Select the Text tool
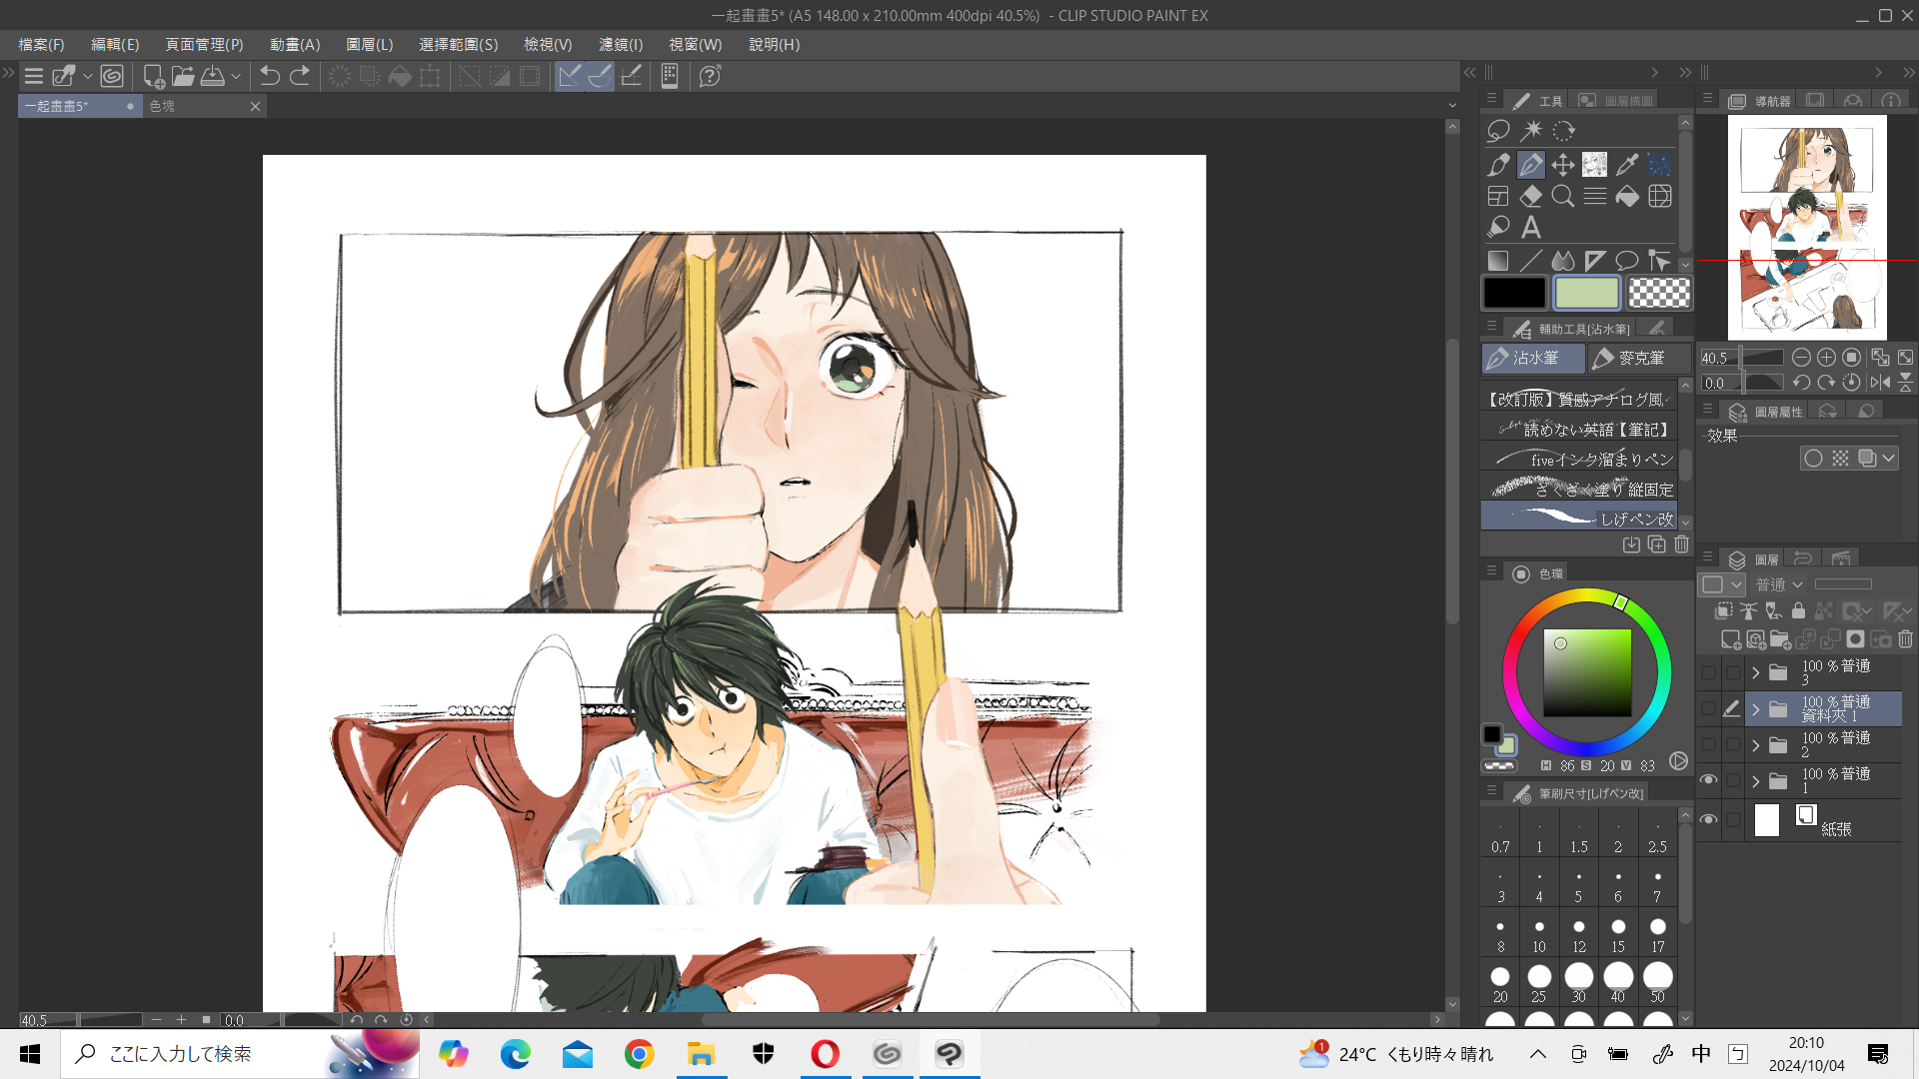 point(1530,228)
